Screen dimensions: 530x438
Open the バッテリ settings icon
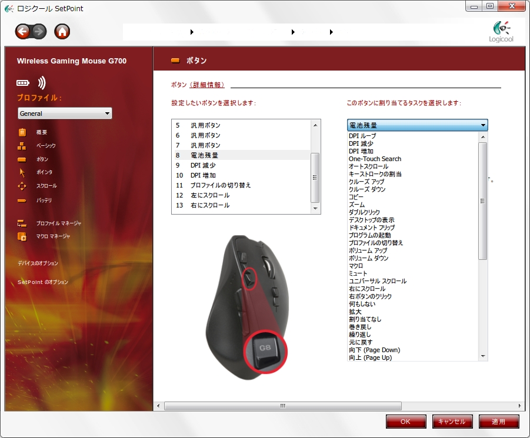click(22, 200)
